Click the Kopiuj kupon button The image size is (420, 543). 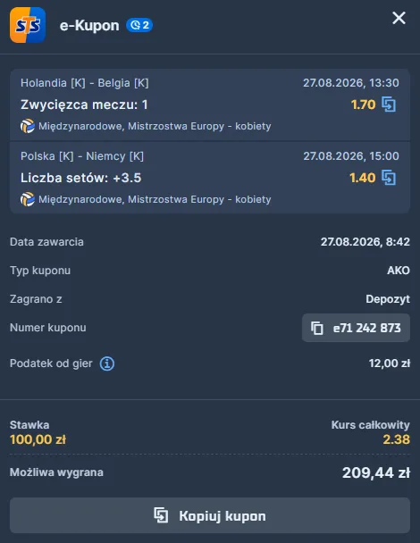click(x=210, y=515)
